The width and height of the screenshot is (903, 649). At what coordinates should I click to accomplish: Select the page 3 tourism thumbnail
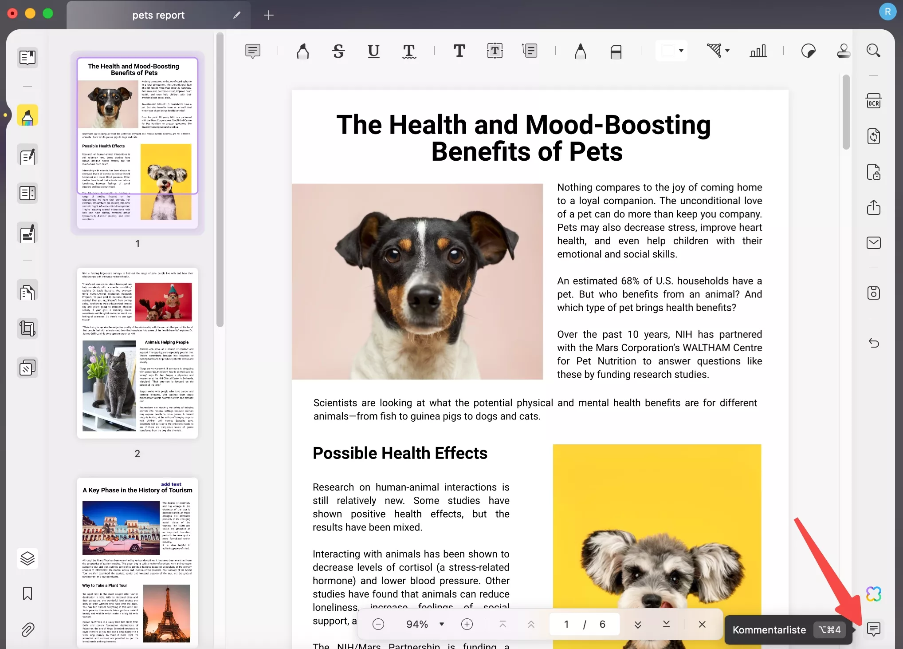click(137, 562)
